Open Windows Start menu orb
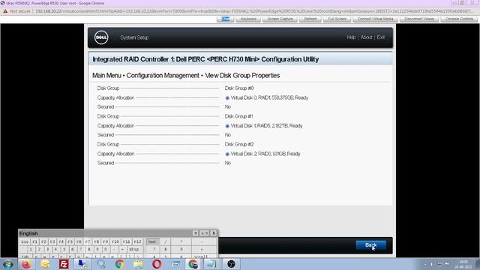Image resolution: width=480 pixels, height=270 pixels. 7,264
